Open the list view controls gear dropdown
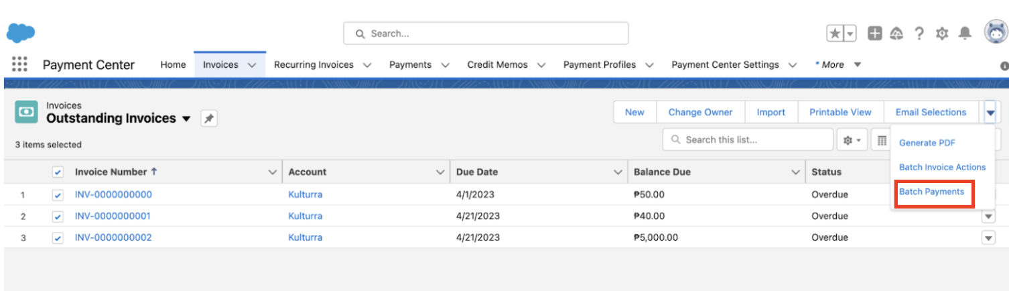 tap(852, 140)
